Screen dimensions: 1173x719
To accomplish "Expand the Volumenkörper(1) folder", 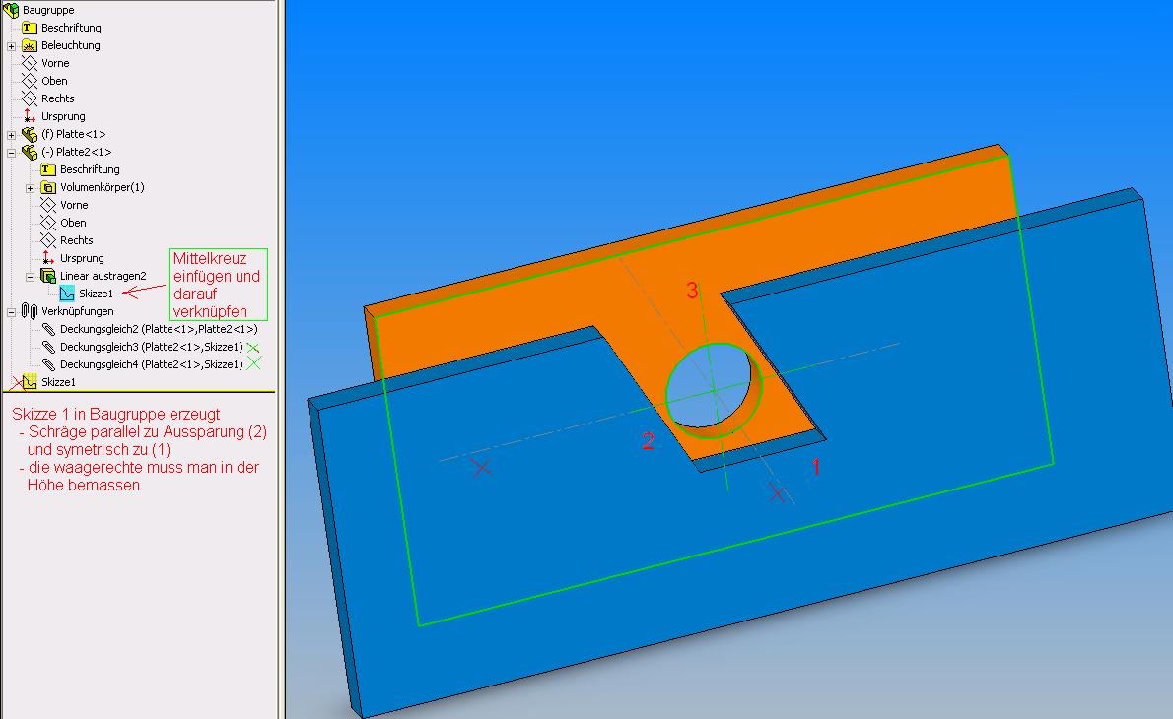I will click(30, 188).
